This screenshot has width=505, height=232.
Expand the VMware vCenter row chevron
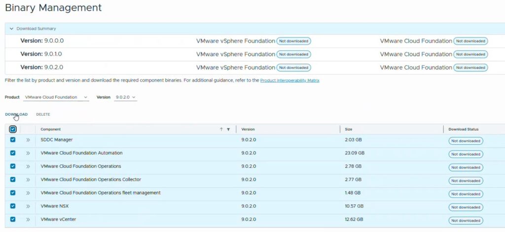28,220
